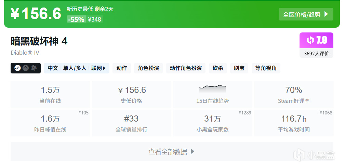Click the Steam好评率 70% stat card
The image size is (345, 166).
[x=294, y=94]
